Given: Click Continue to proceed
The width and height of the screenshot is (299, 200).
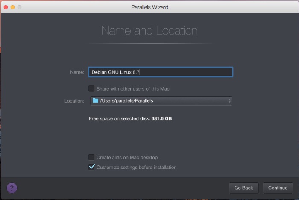Looking at the screenshot, I should (x=278, y=188).
